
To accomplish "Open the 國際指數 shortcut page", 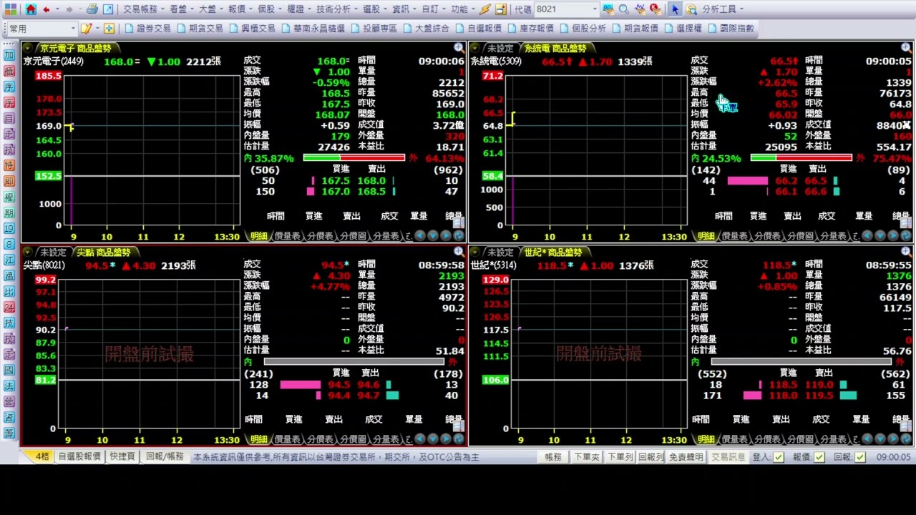I will (x=731, y=29).
